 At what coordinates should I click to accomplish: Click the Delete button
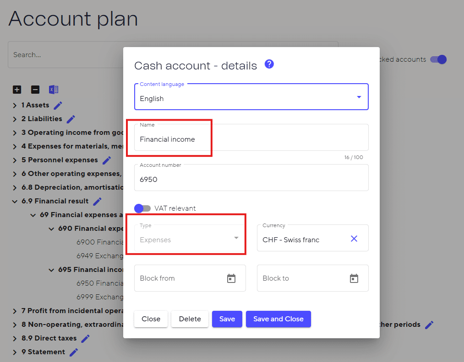(190, 319)
